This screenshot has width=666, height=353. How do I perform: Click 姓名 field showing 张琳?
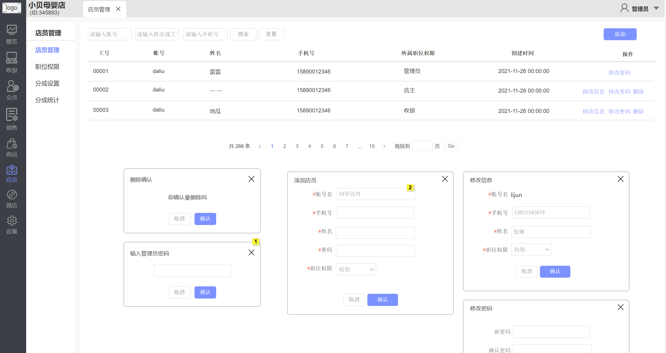551,232
